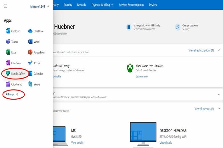Go to the Security tab
The image size is (223, 148).
[68, 5]
